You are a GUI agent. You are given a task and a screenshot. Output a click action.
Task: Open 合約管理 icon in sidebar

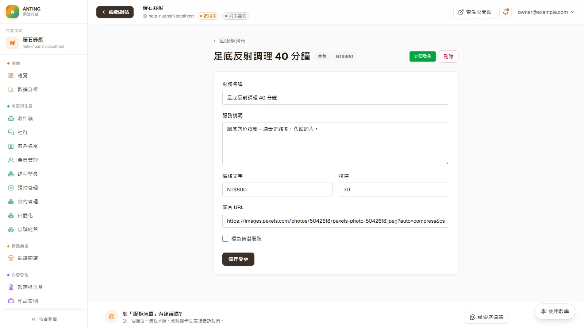coord(11,202)
